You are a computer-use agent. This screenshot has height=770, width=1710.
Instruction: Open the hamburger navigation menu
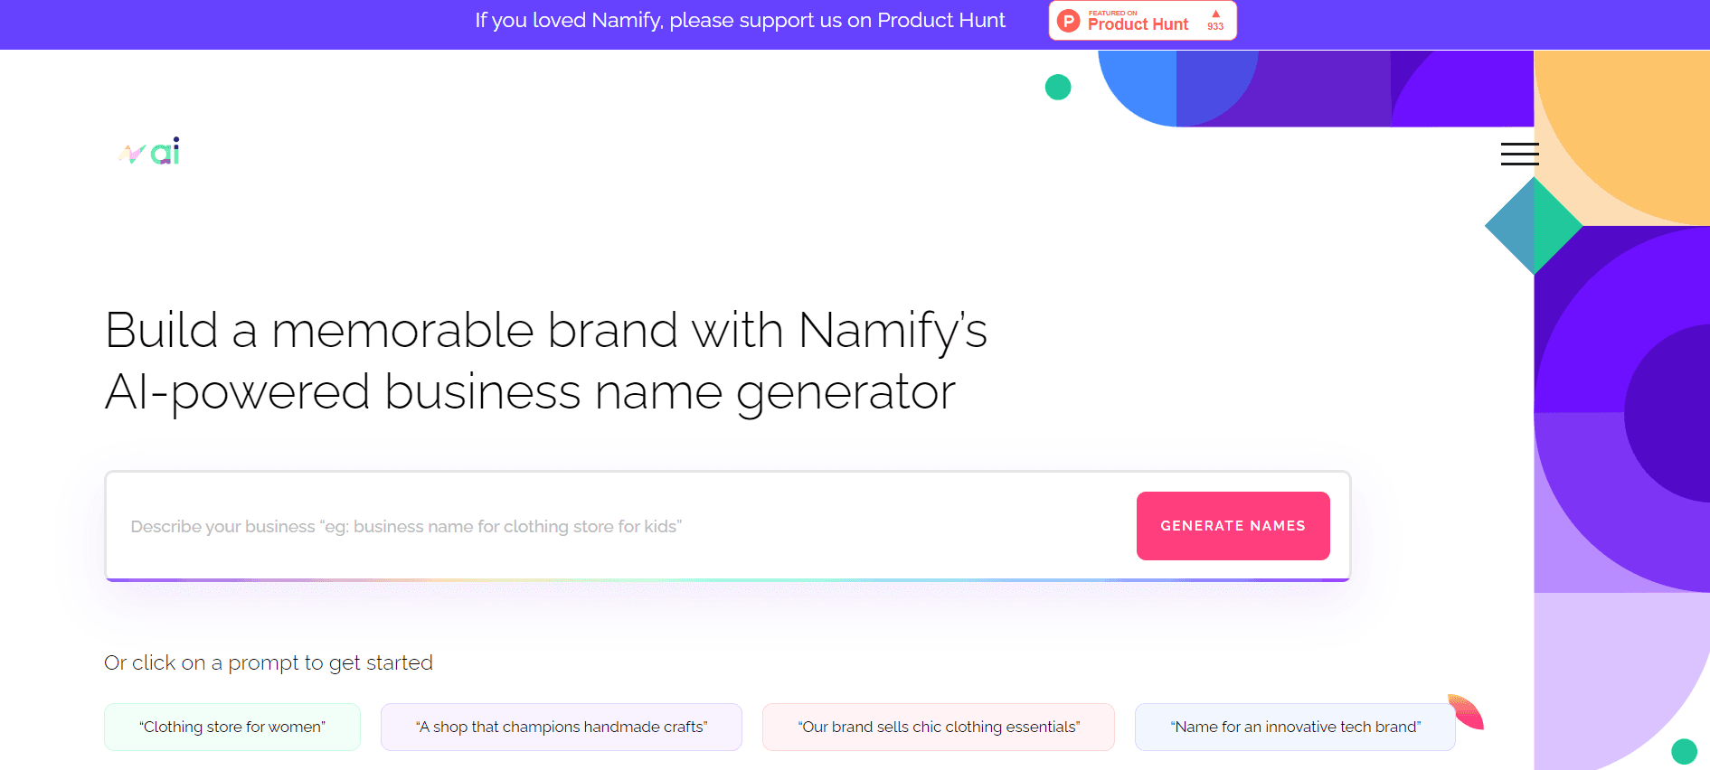pos(1519,154)
